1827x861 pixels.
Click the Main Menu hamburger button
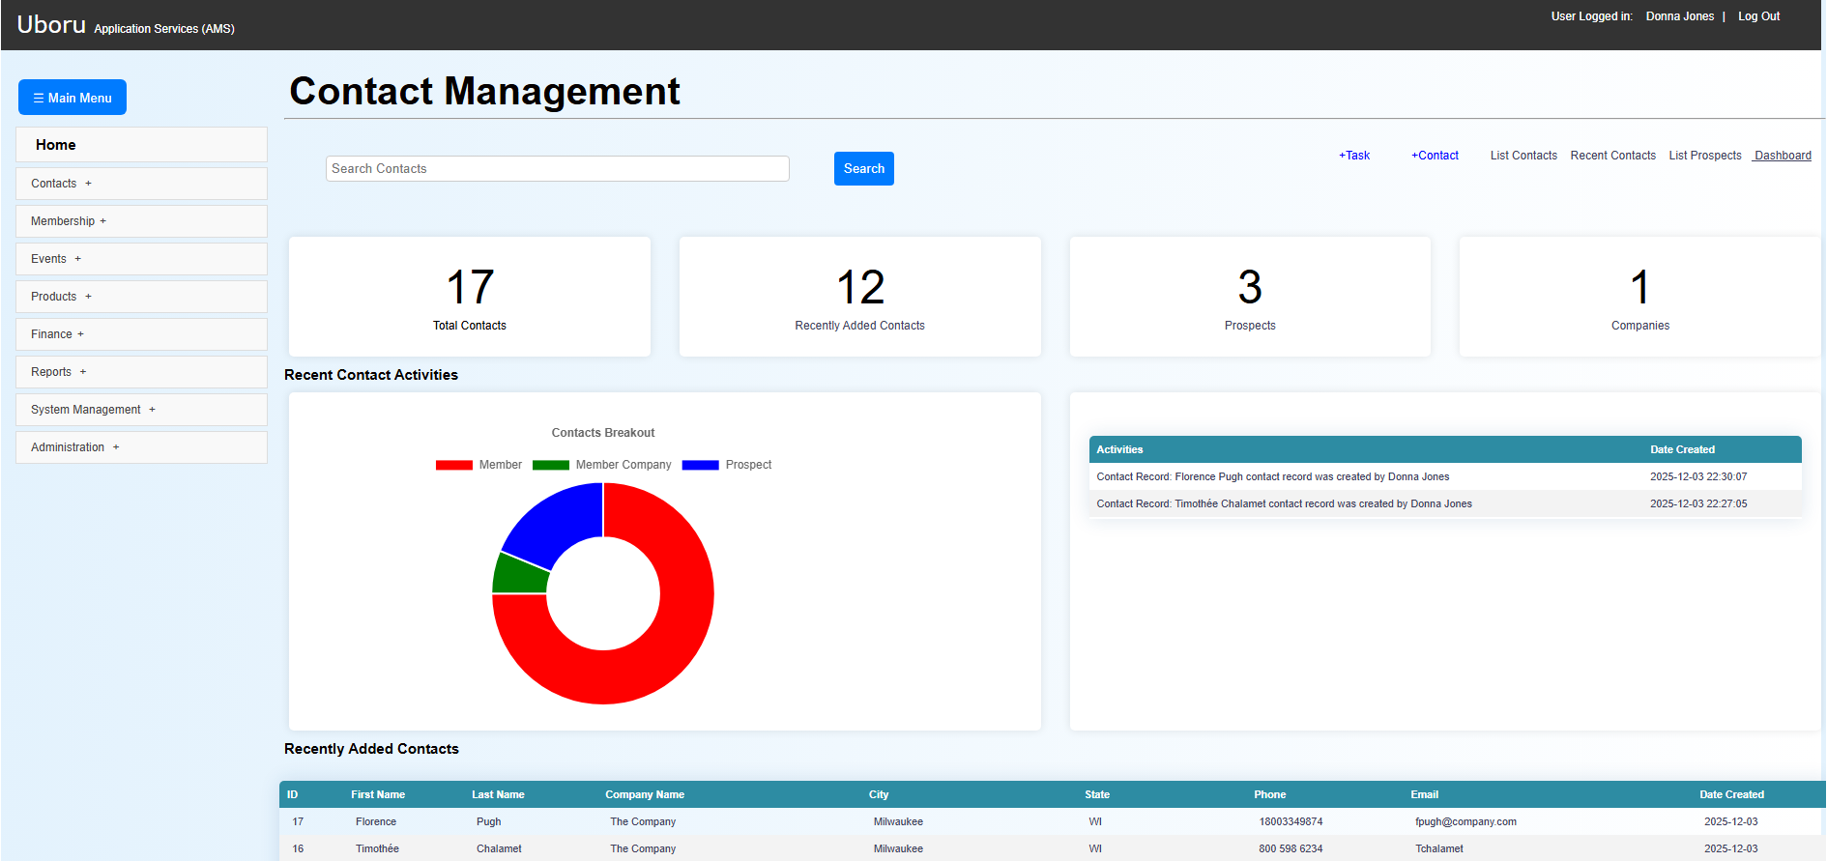coord(72,98)
